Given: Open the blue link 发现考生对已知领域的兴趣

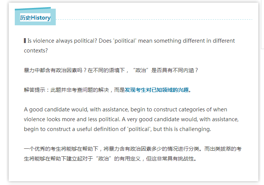Looking at the screenshot, I should pos(157,90).
